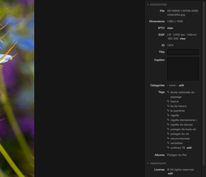Select the 'yvelines 78' tag text

(178, 148)
